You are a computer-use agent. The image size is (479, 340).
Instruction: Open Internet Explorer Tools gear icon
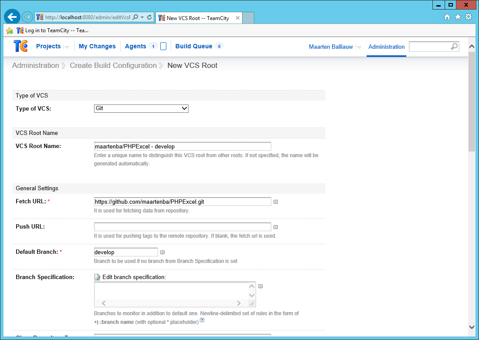(x=468, y=17)
